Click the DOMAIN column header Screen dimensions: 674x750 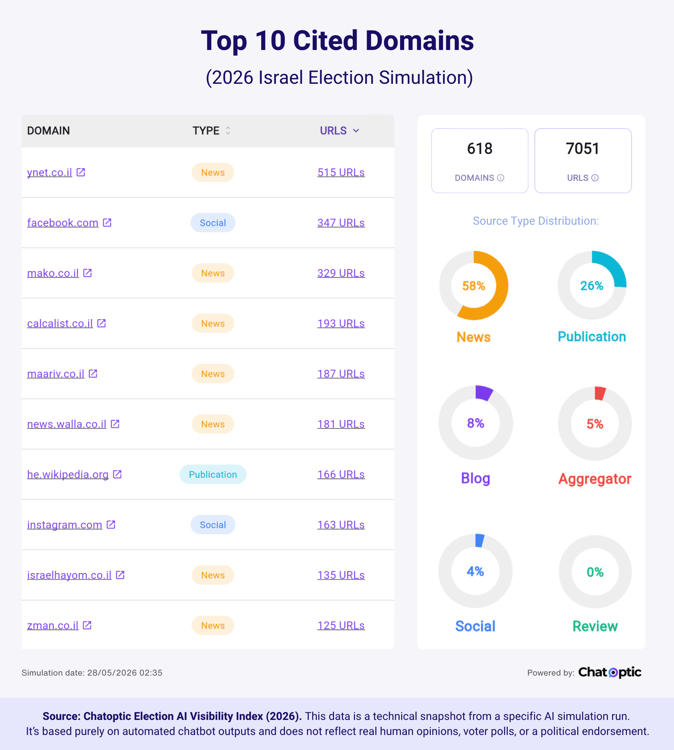48,130
